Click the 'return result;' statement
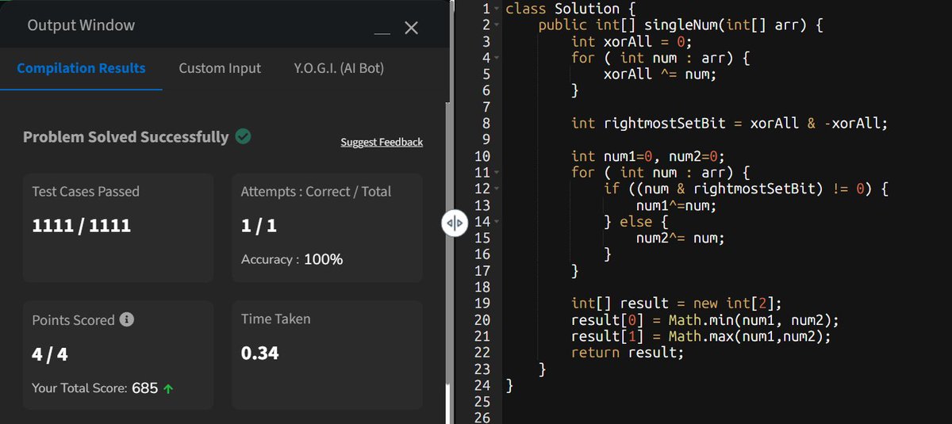Screen dimensions: 952x424 click(x=628, y=352)
